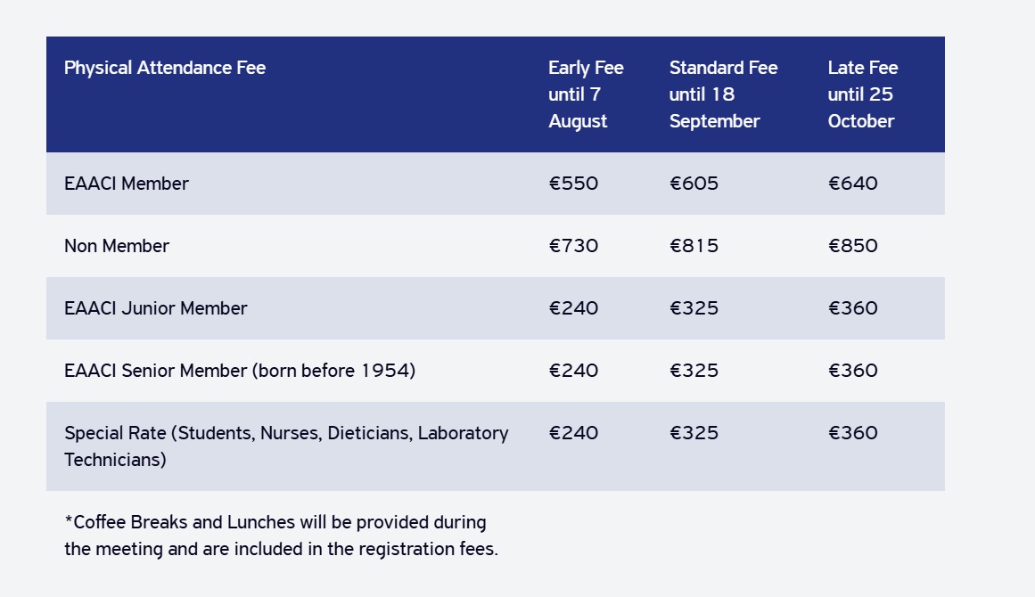
Task: Click the Non Member row label
Action: (x=117, y=246)
